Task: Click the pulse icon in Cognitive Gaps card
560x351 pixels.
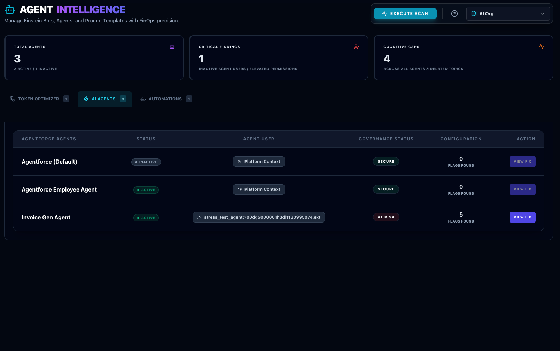Action: pyautogui.click(x=542, y=47)
